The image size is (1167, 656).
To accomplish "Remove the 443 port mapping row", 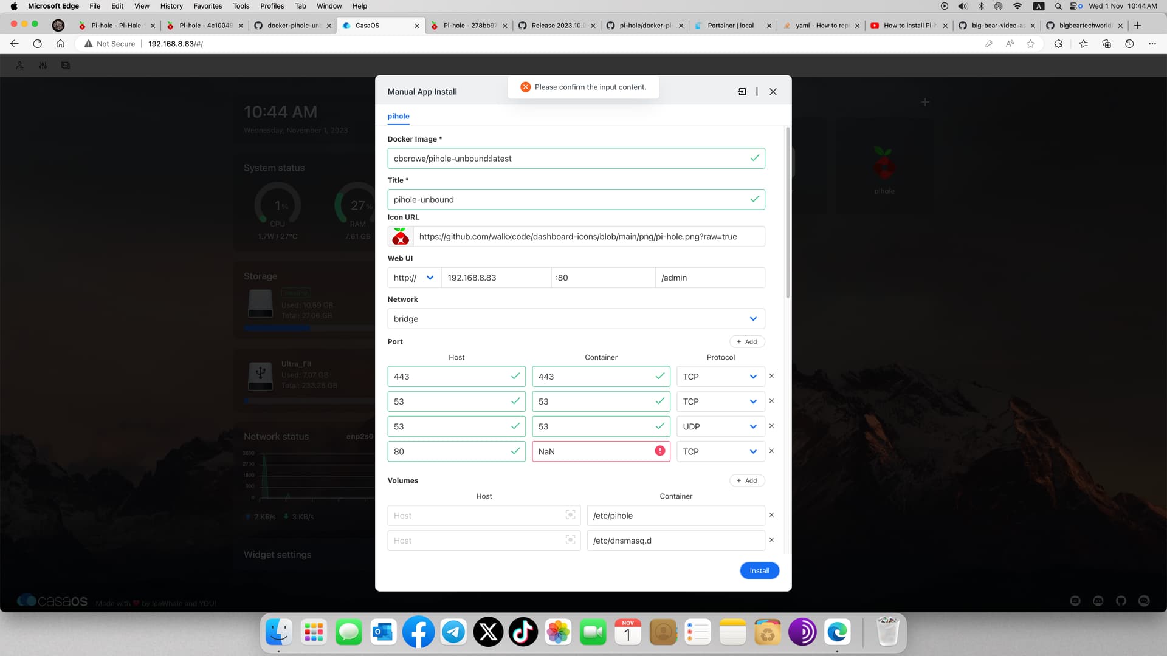I will [x=771, y=376].
